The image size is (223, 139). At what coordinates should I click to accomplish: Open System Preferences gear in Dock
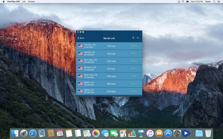coord(177,133)
